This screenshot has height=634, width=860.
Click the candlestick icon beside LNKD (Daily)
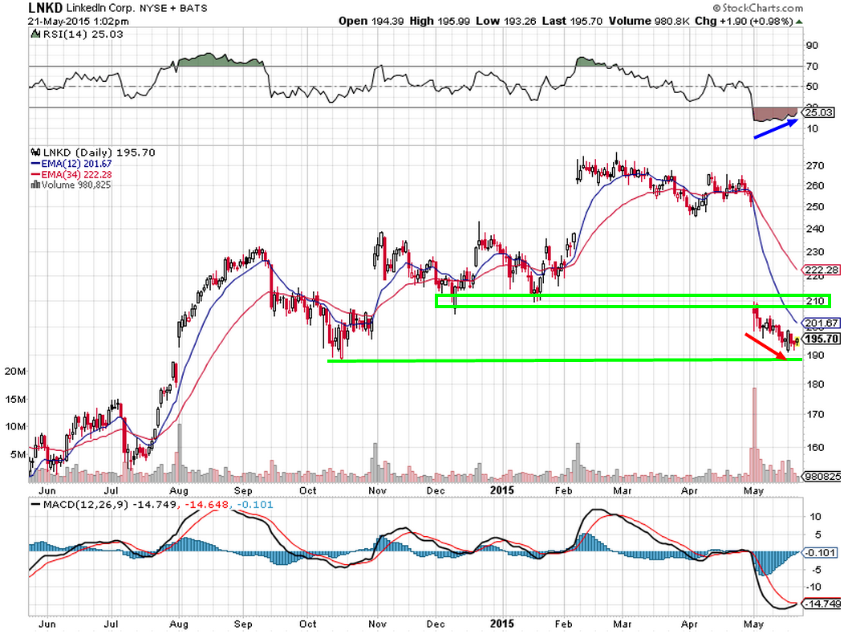click(35, 152)
